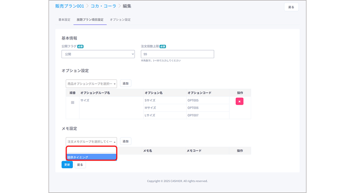Click the search box in memo dropdown
Screen dimensions: 355x193
(91, 150)
